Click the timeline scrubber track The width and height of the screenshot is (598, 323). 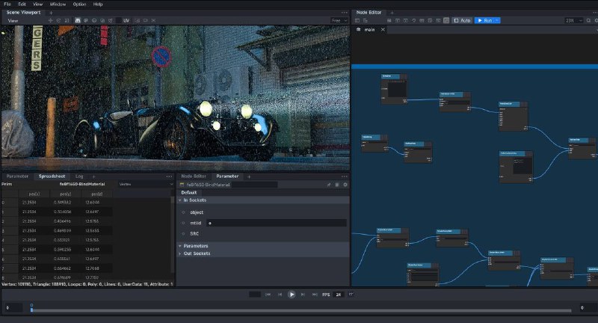click(301, 310)
